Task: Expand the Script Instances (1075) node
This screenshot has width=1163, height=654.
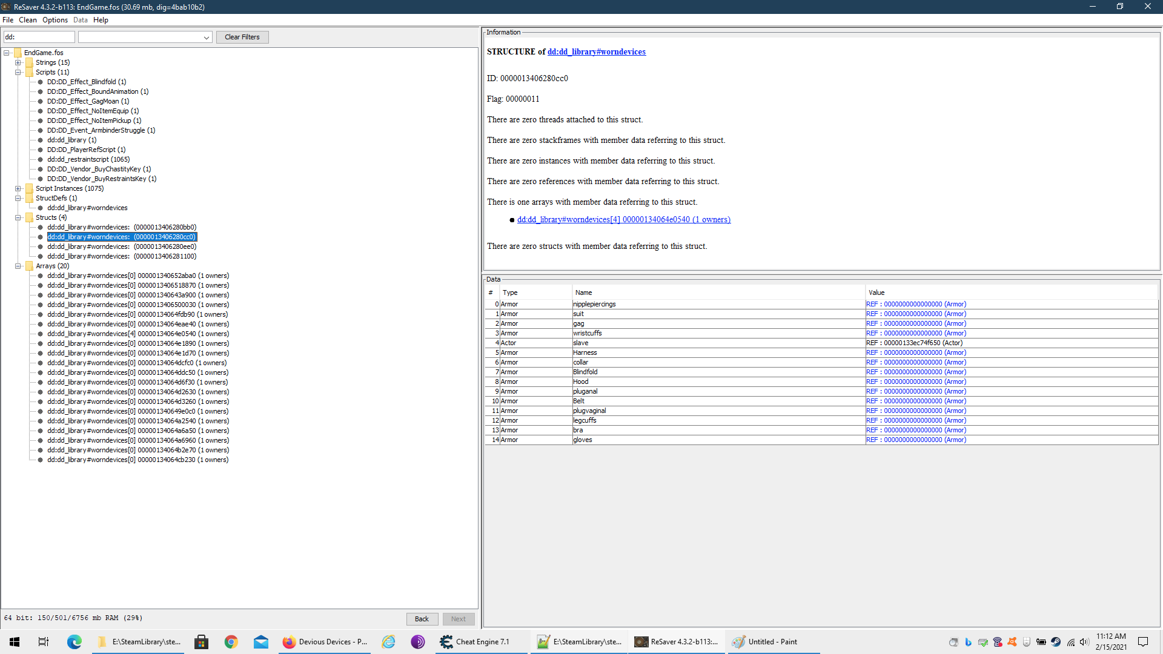Action: tap(18, 188)
